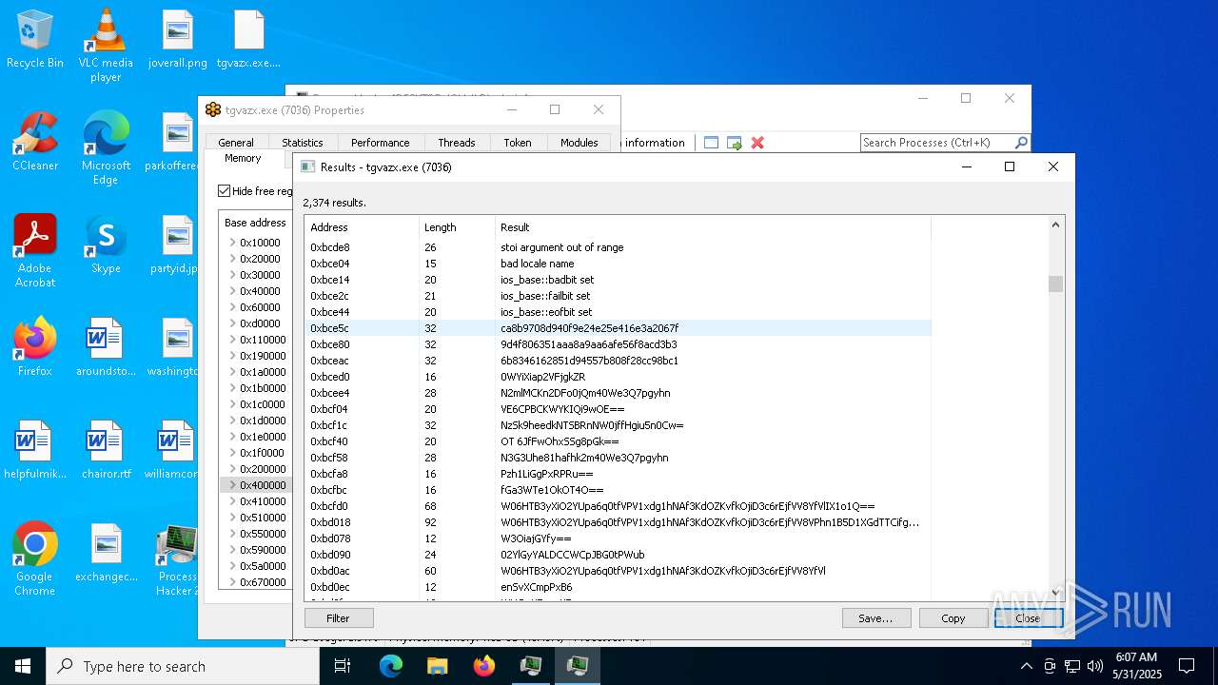1218x685 pixels.
Task: Click the results list vertical scrollbar thumb
Action: click(x=1055, y=284)
